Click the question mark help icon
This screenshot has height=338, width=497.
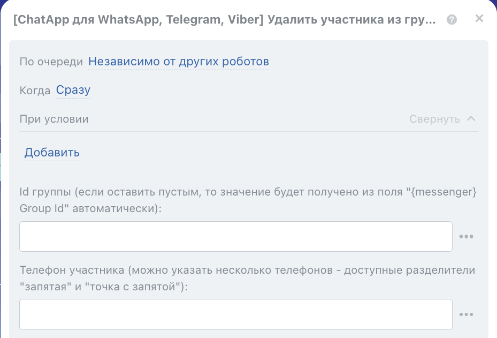[x=452, y=20]
